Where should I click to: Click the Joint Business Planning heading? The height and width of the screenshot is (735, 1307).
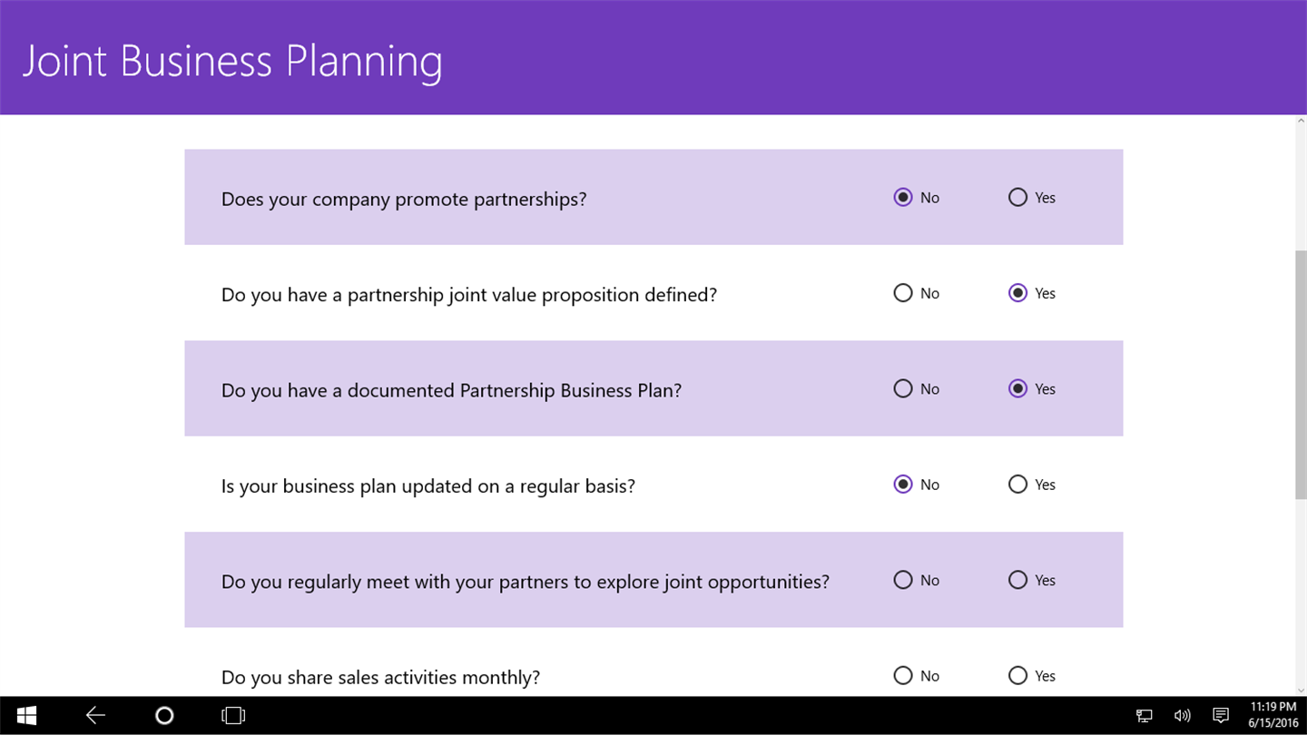coord(232,61)
